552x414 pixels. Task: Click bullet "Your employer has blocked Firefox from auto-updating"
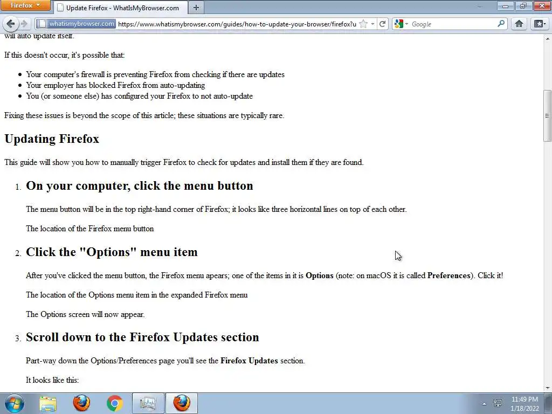[115, 85]
